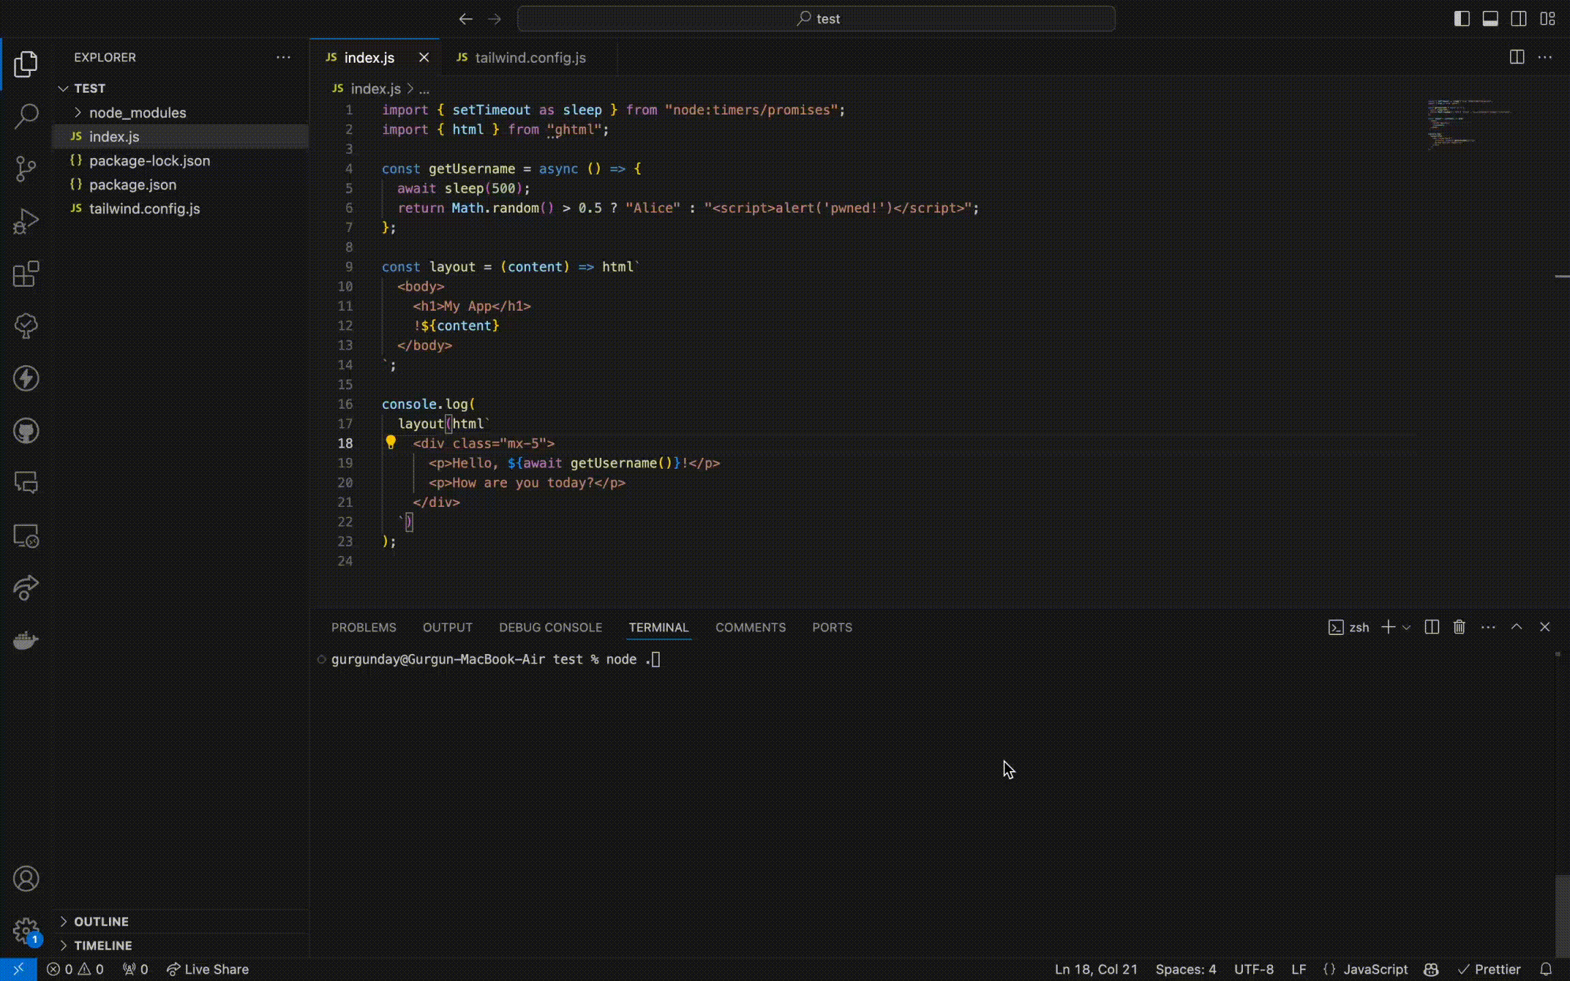Open the Search view in activity bar
1570x981 pixels.
tap(26, 116)
